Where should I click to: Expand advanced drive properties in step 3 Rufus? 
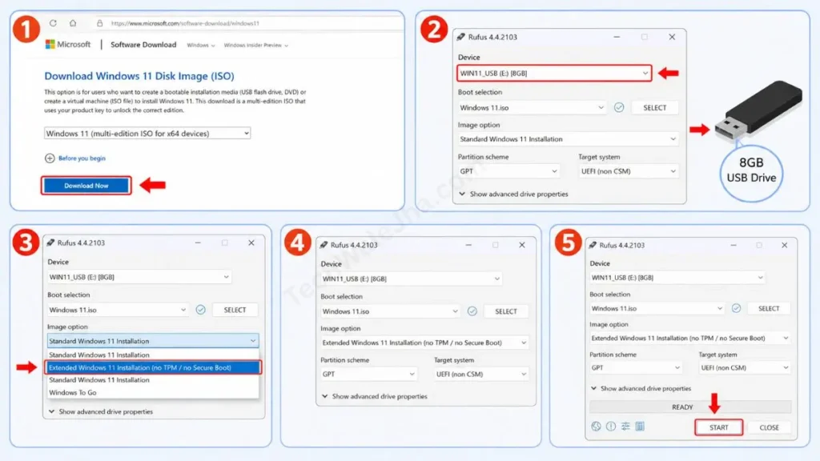pos(100,412)
